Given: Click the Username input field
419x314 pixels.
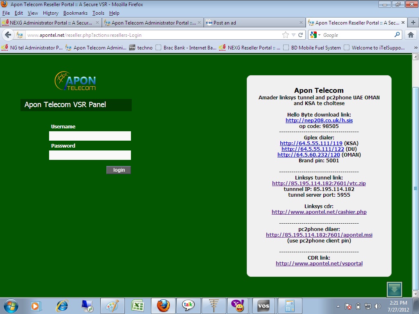Looking at the screenshot, I should point(90,136).
